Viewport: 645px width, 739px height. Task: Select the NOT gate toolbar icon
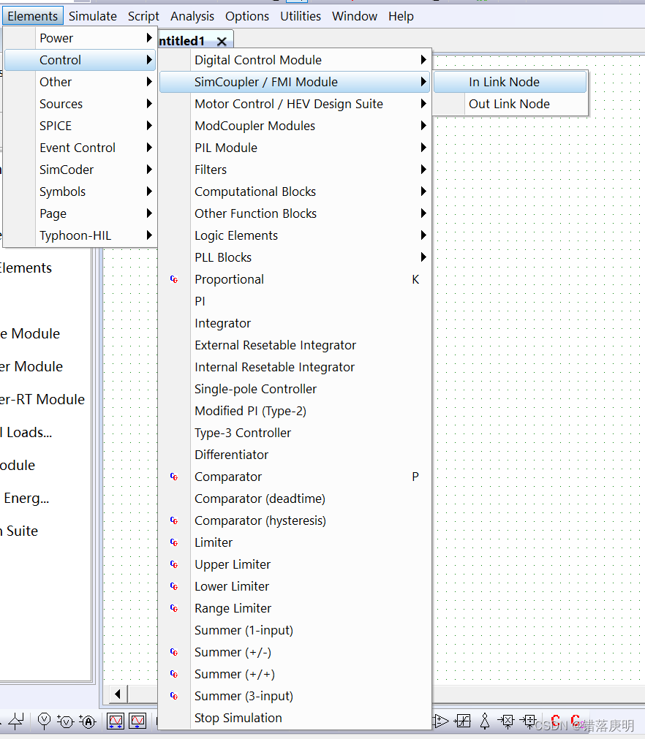coord(485,721)
